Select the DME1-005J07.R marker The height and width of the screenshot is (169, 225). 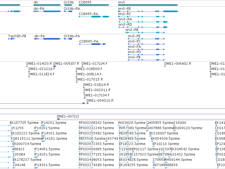click(55, 66)
